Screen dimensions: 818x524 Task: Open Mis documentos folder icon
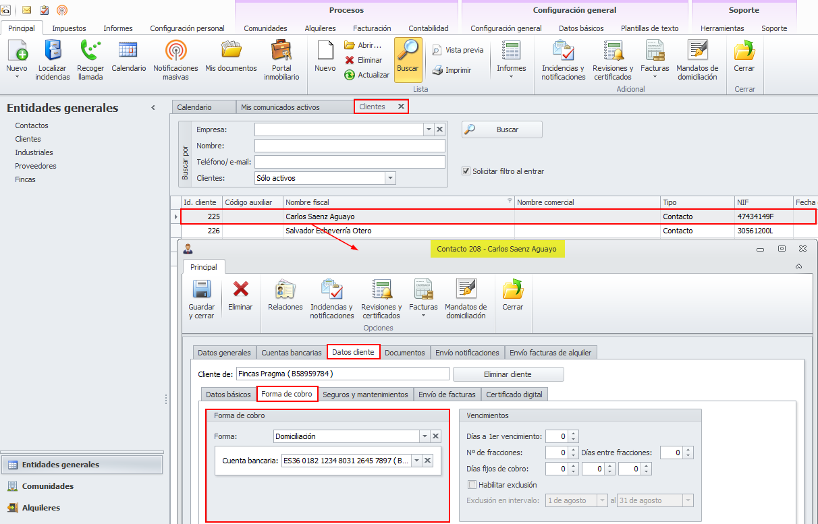[x=231, y=56]
